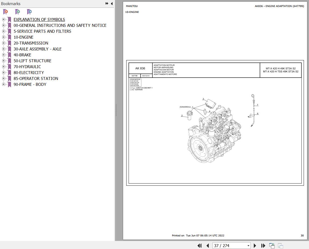This screenshot has width=309, height=249.
Task: Click the purple bookmark icon beside 40-BRAKE
Action: (x=9, y=55)
